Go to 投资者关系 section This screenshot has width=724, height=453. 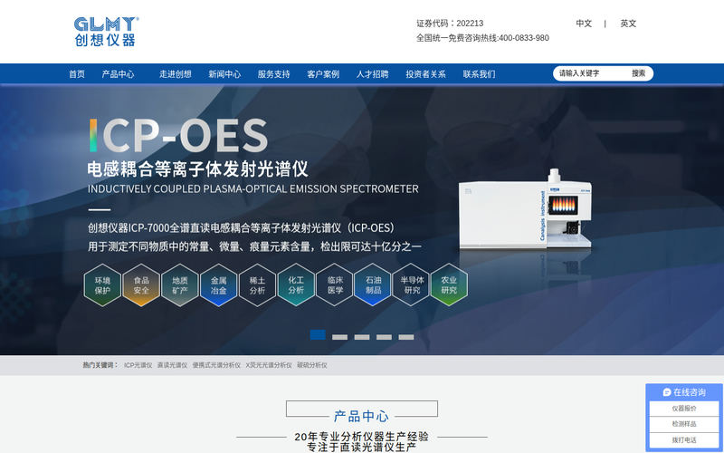[425, 74]
